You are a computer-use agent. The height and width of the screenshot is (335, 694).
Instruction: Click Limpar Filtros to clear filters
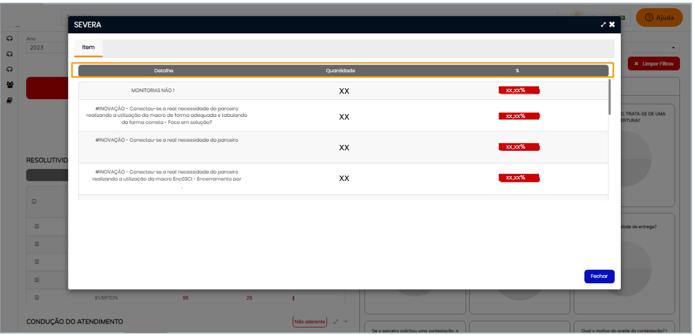tap(654, 64)
